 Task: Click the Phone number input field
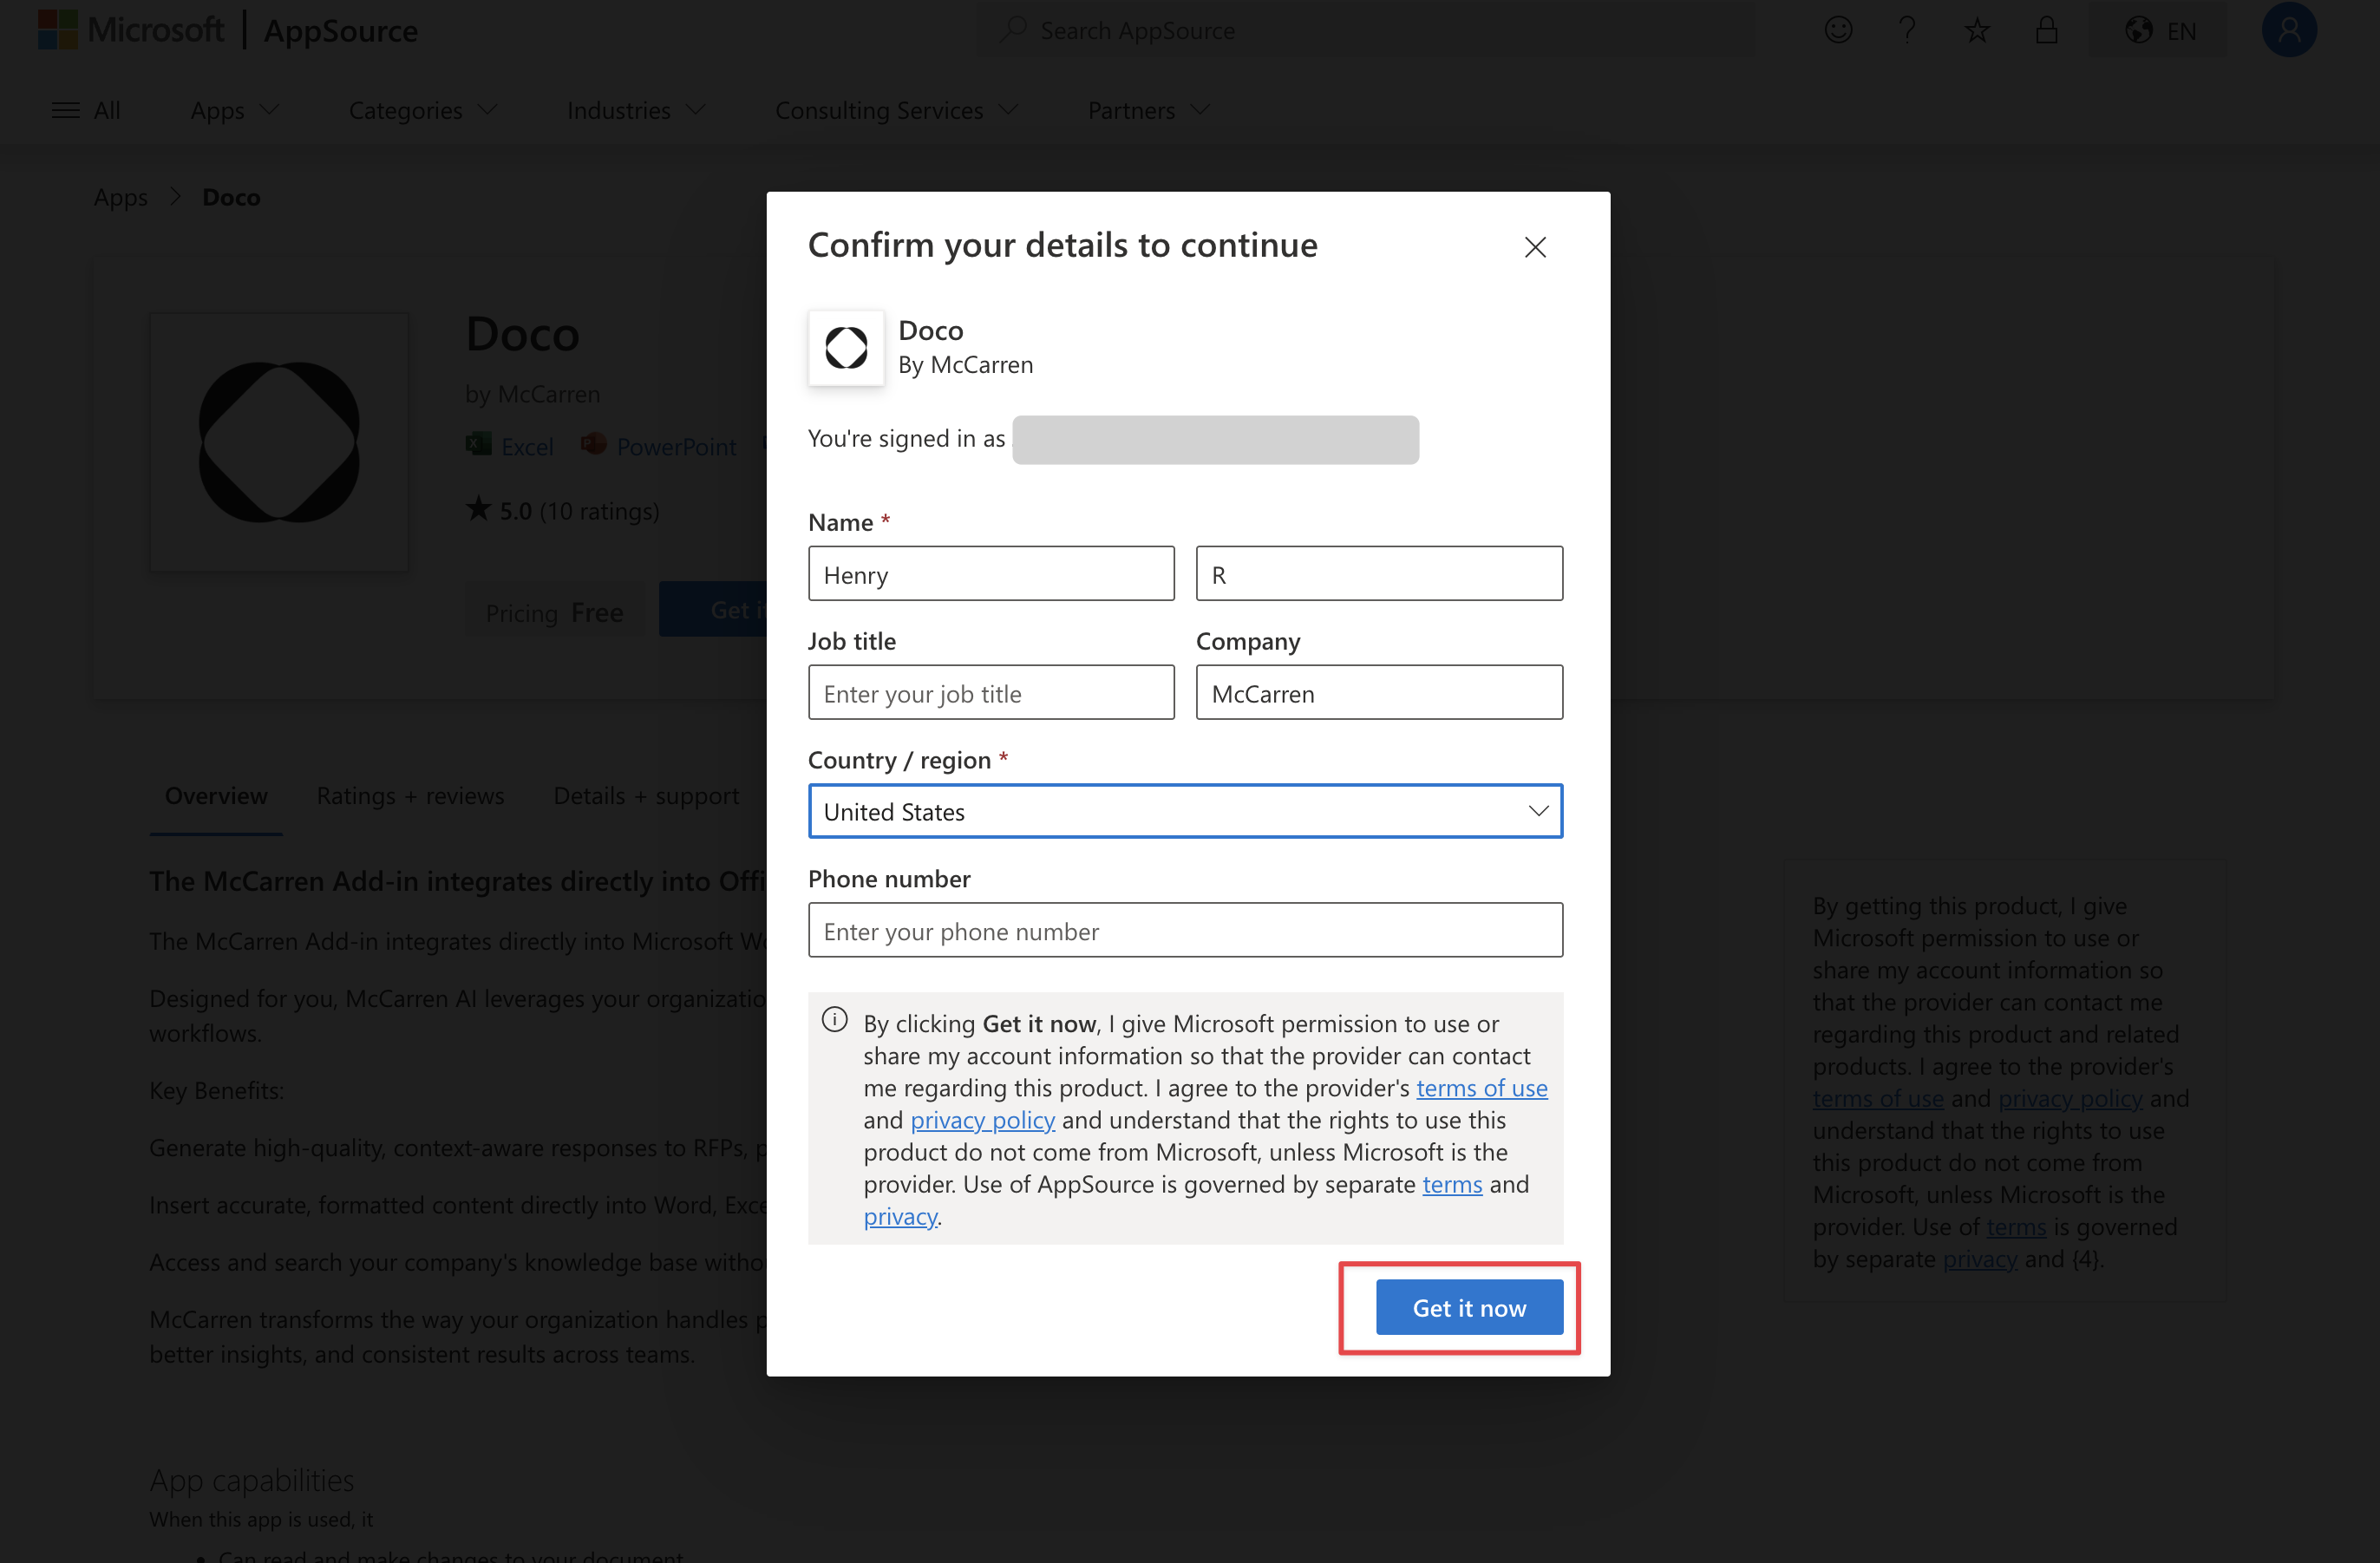tap(1185, 931)
